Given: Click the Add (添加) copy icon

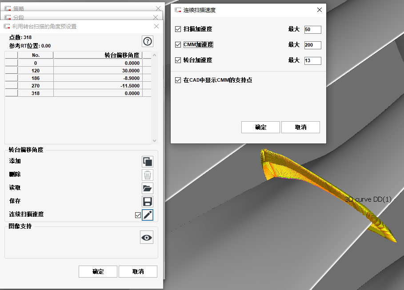Looking at the screenshot, I should coord(147,162).
